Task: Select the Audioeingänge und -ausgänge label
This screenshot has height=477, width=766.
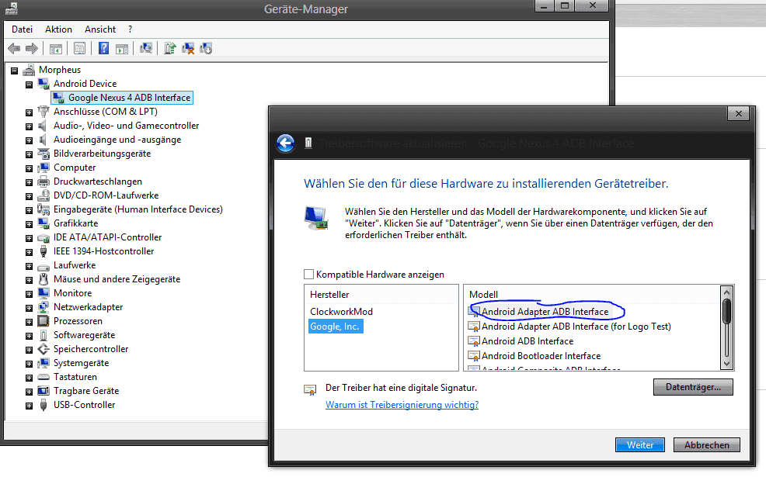Action: [117, 140]
